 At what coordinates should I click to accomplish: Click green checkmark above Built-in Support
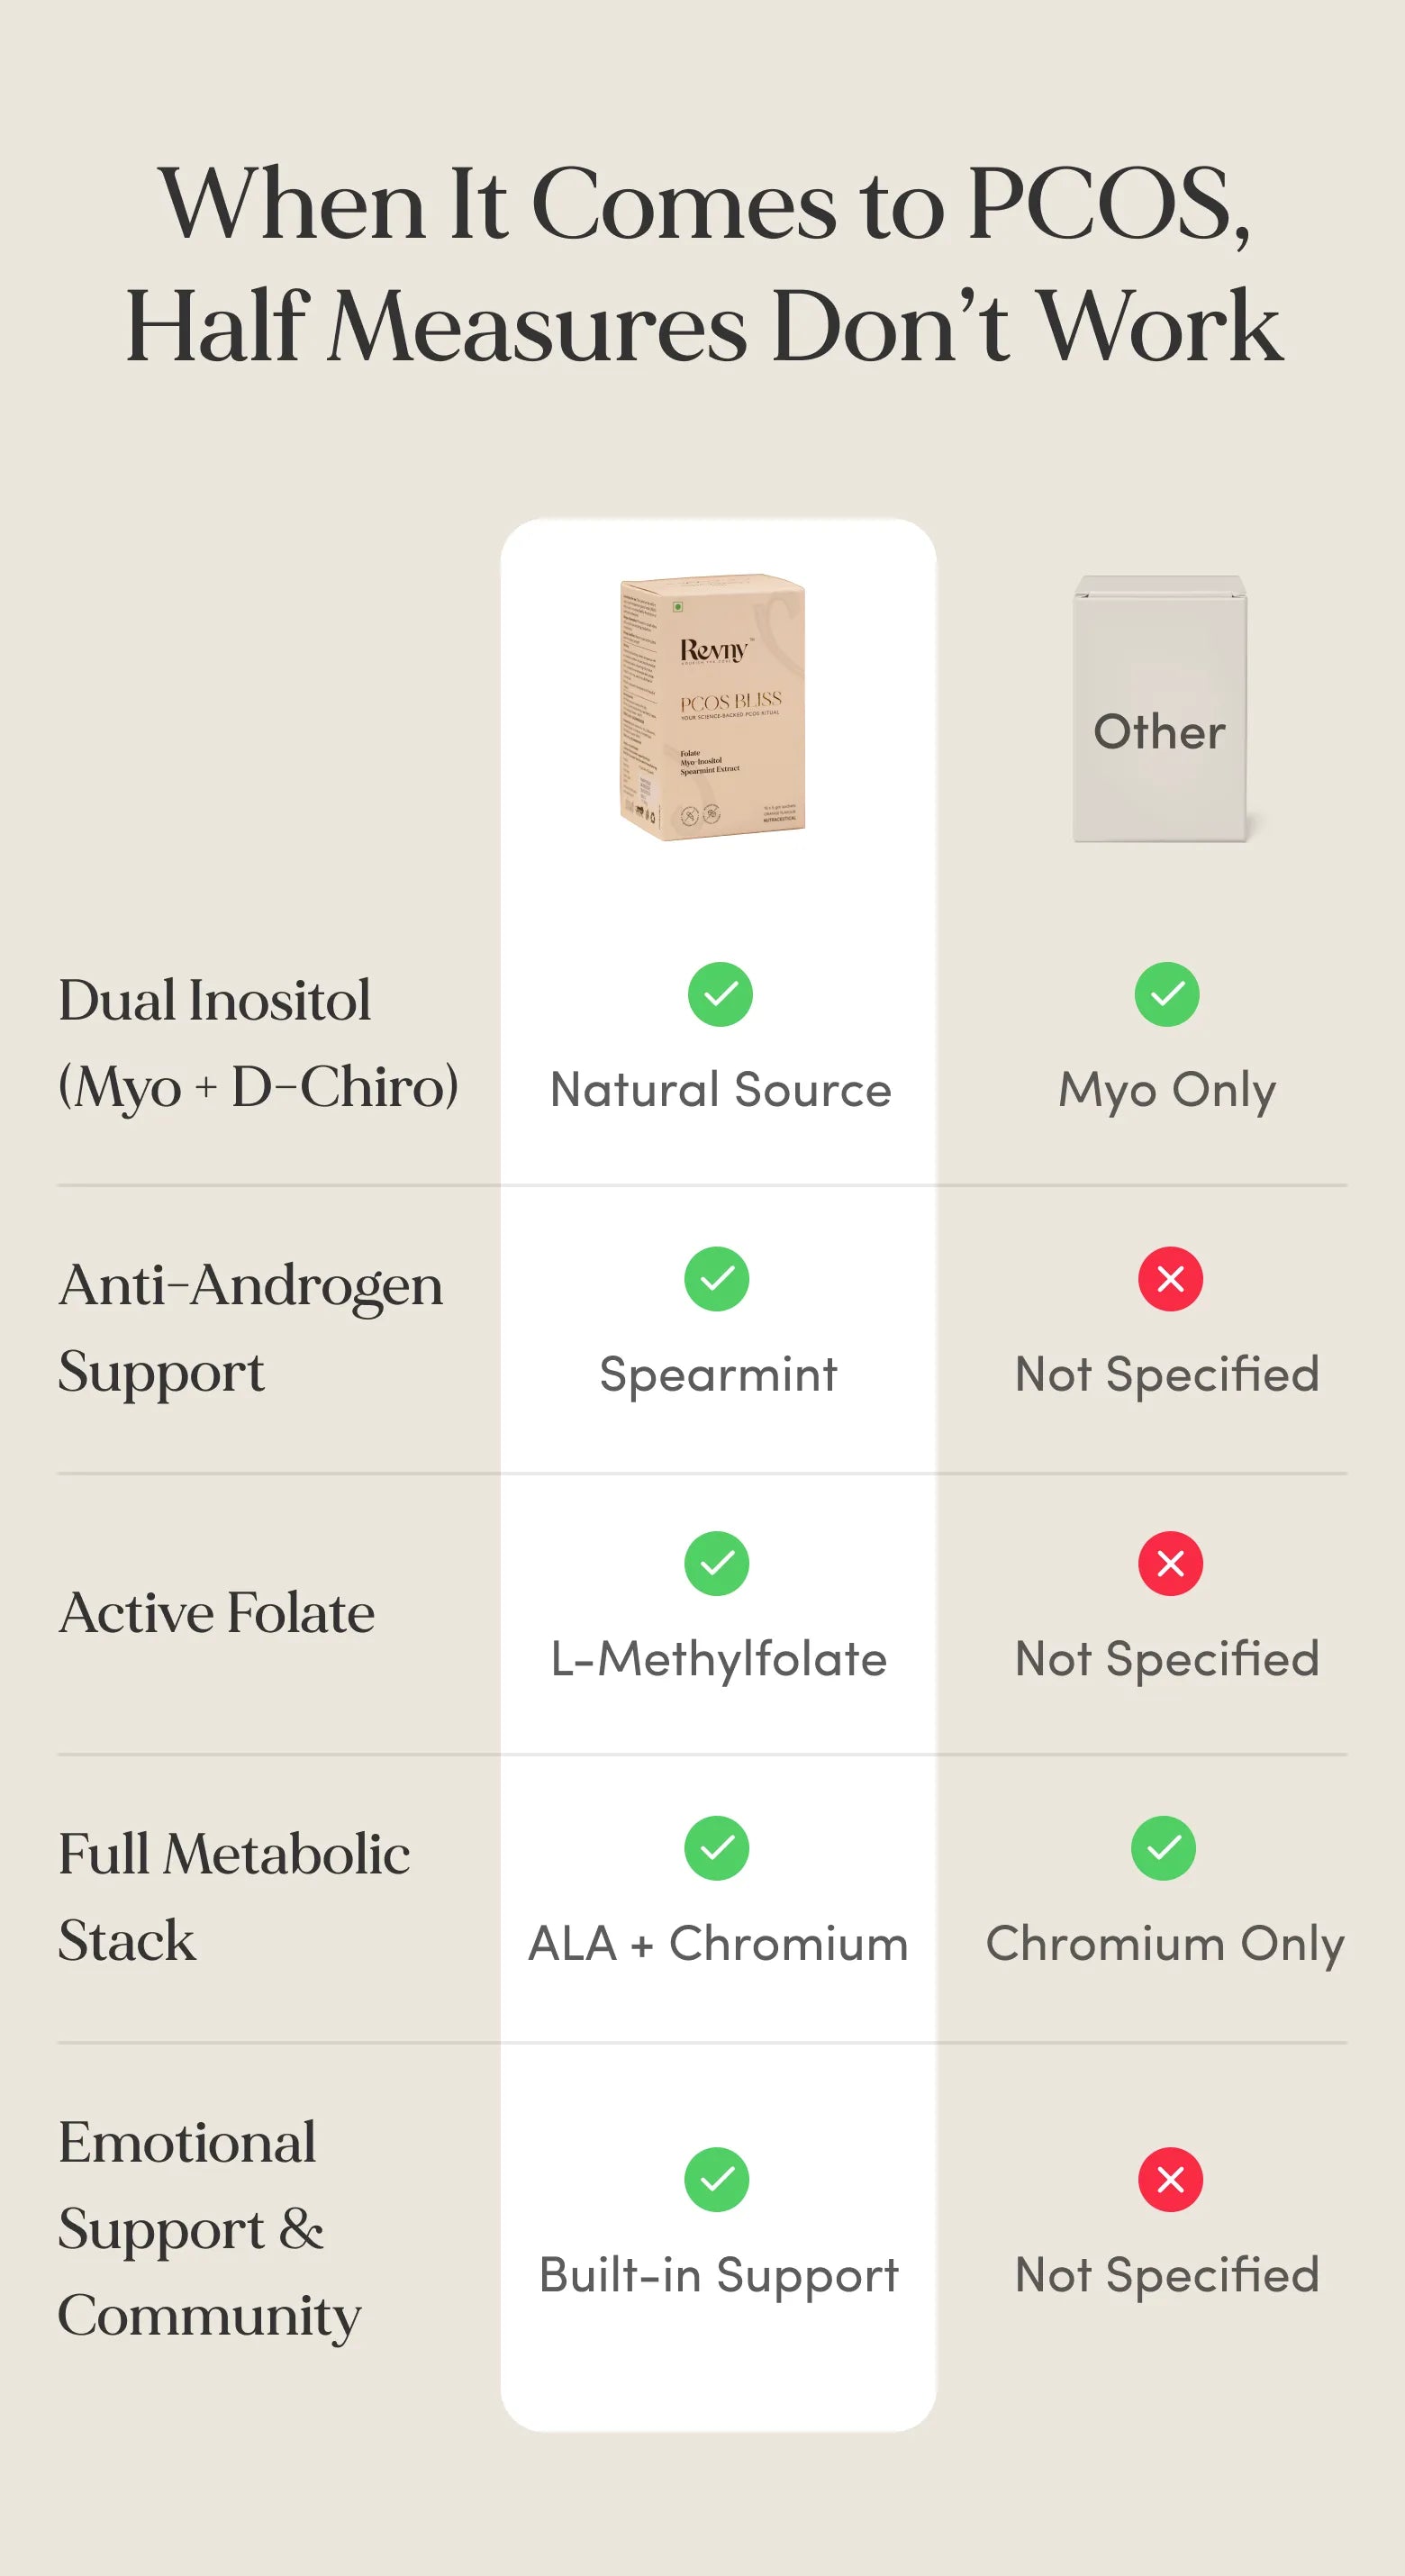[717, 2179]
